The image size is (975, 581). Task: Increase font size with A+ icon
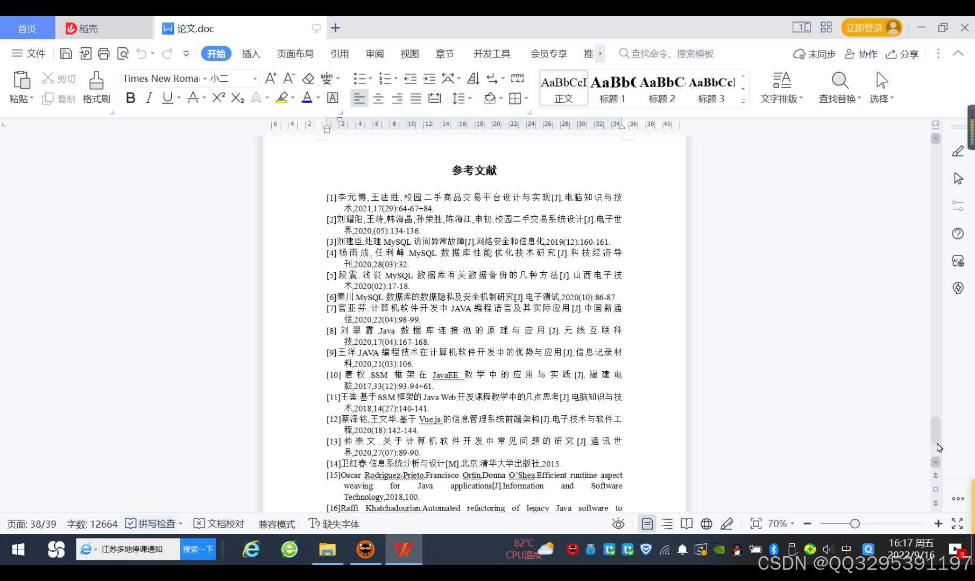[271, 79]
